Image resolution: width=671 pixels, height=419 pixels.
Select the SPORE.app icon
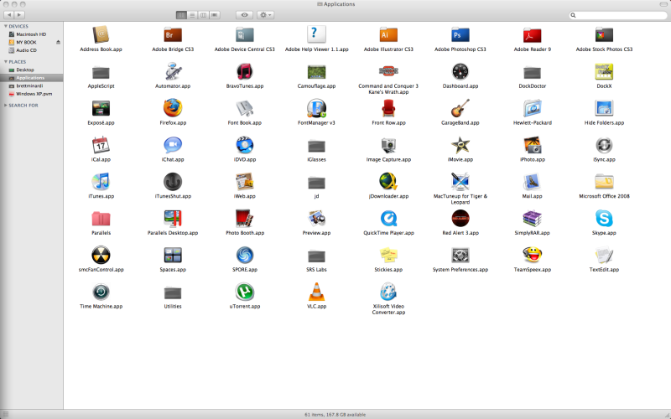[x=245, y=255]
